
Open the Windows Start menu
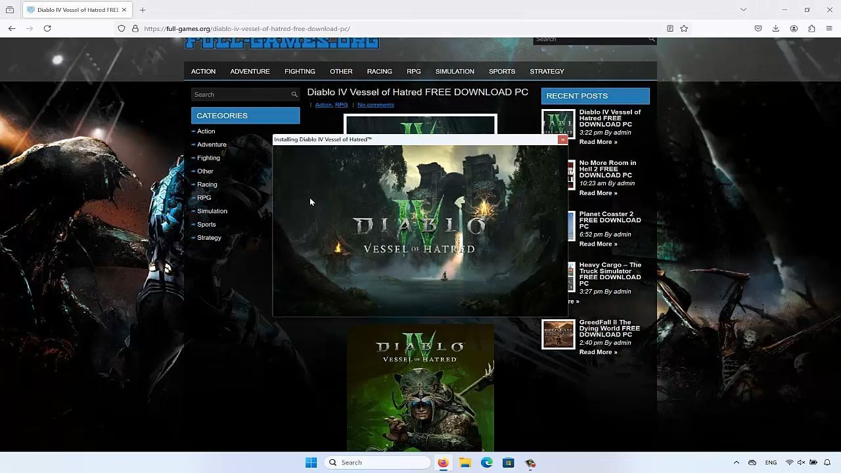coord(311,462)
